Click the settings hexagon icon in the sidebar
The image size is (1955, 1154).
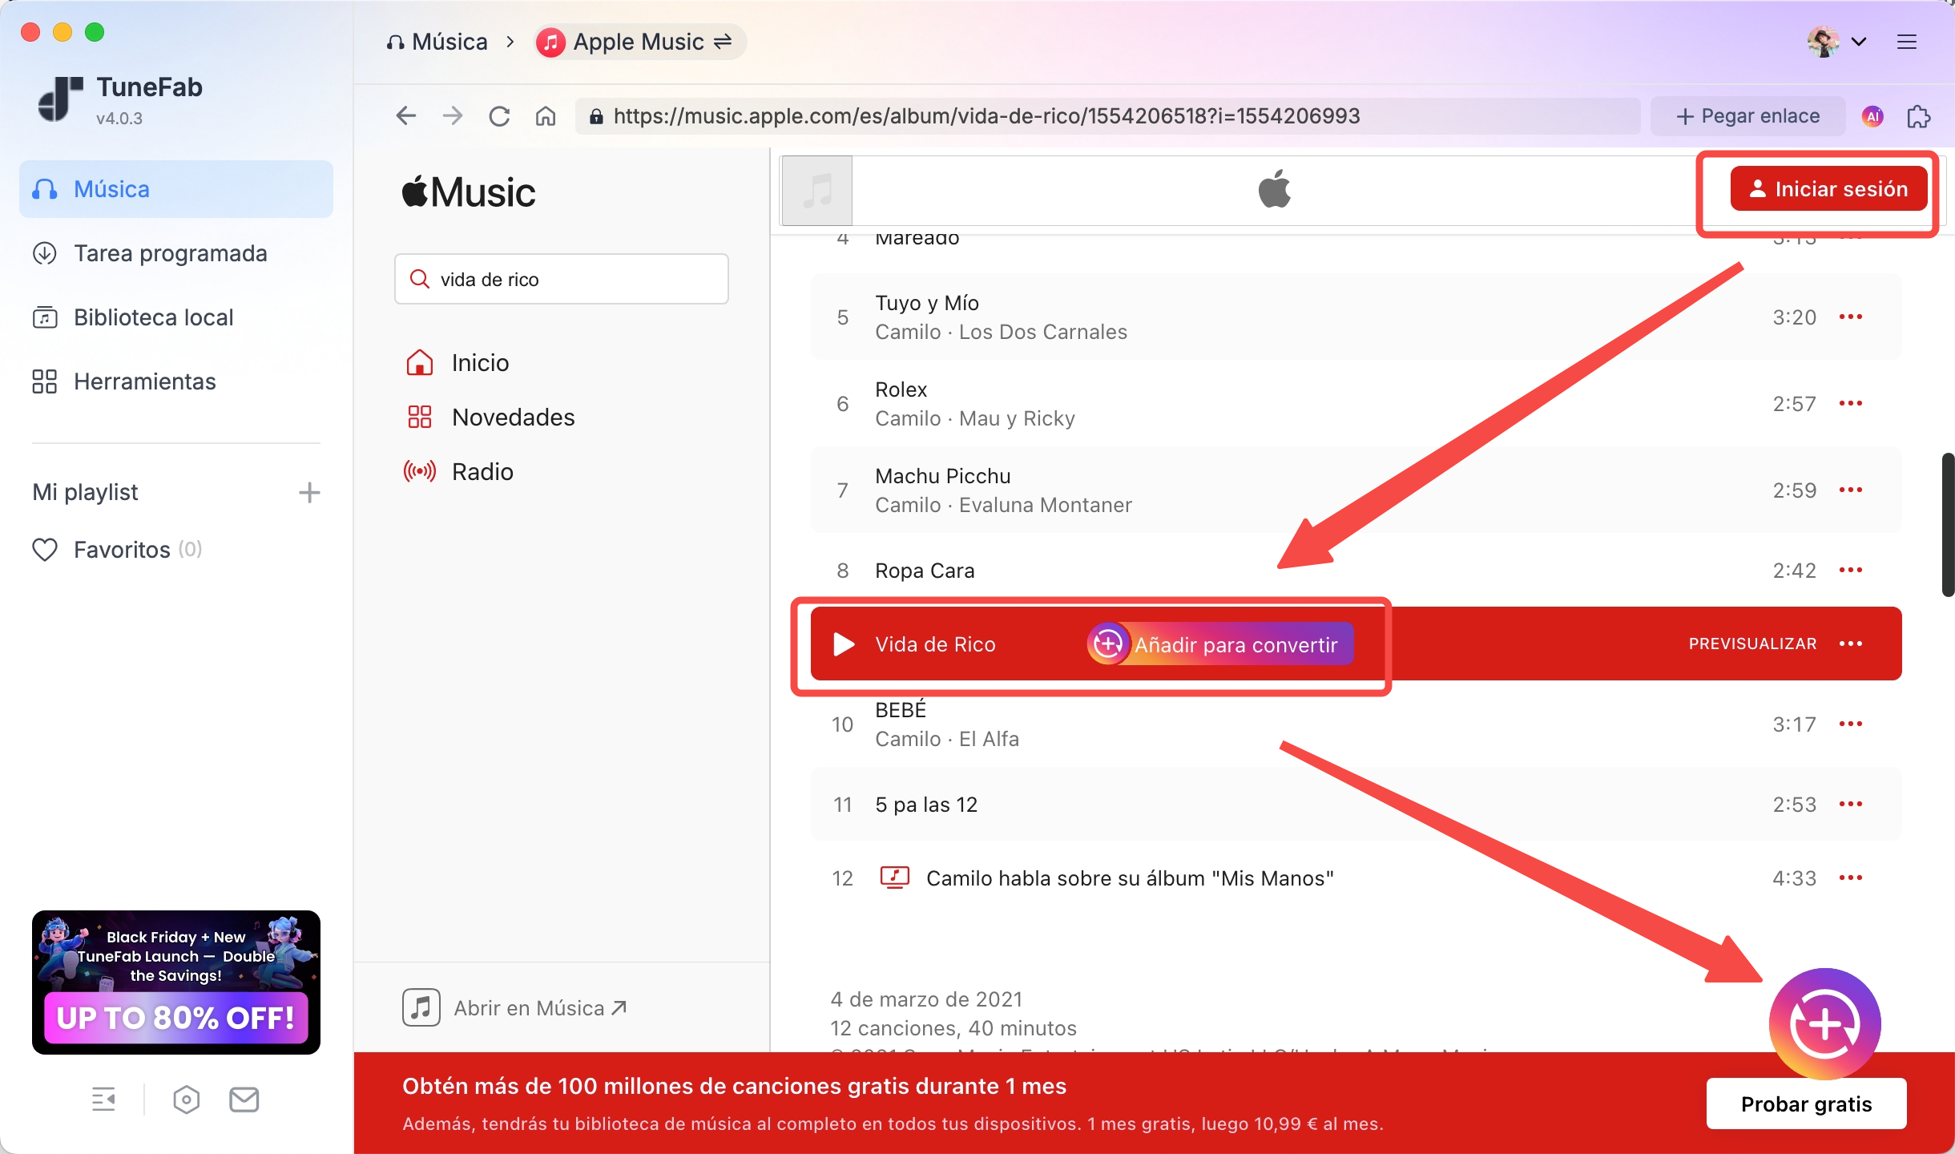186,1100
